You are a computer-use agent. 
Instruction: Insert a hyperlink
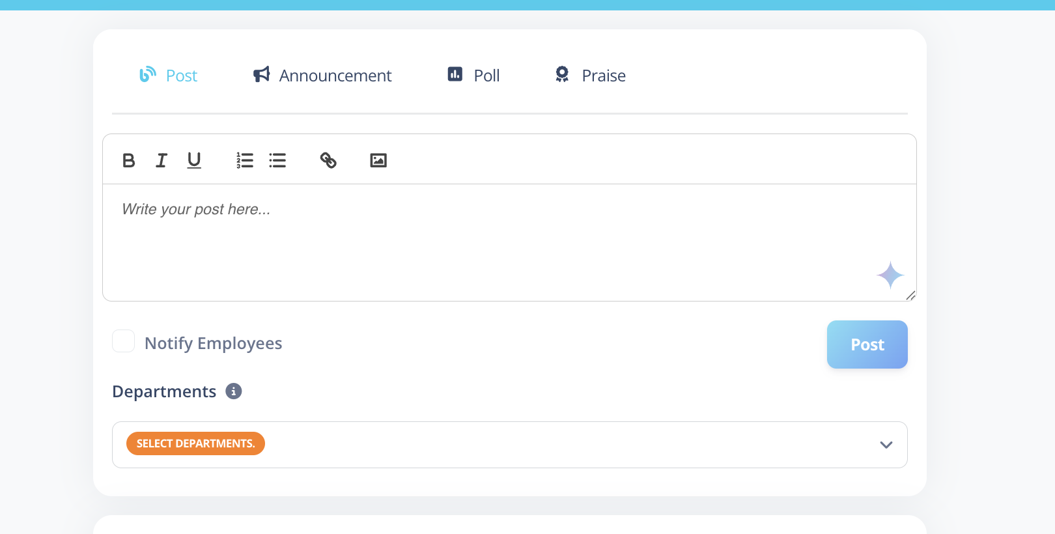point(328,160)
